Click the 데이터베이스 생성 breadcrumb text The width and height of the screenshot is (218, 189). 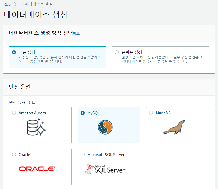tap(37, 4)
